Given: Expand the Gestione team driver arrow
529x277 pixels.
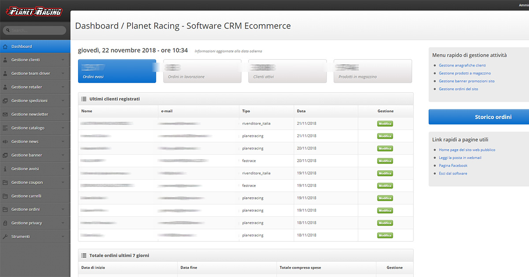Looking at the screenshot, I should (63, 74).
